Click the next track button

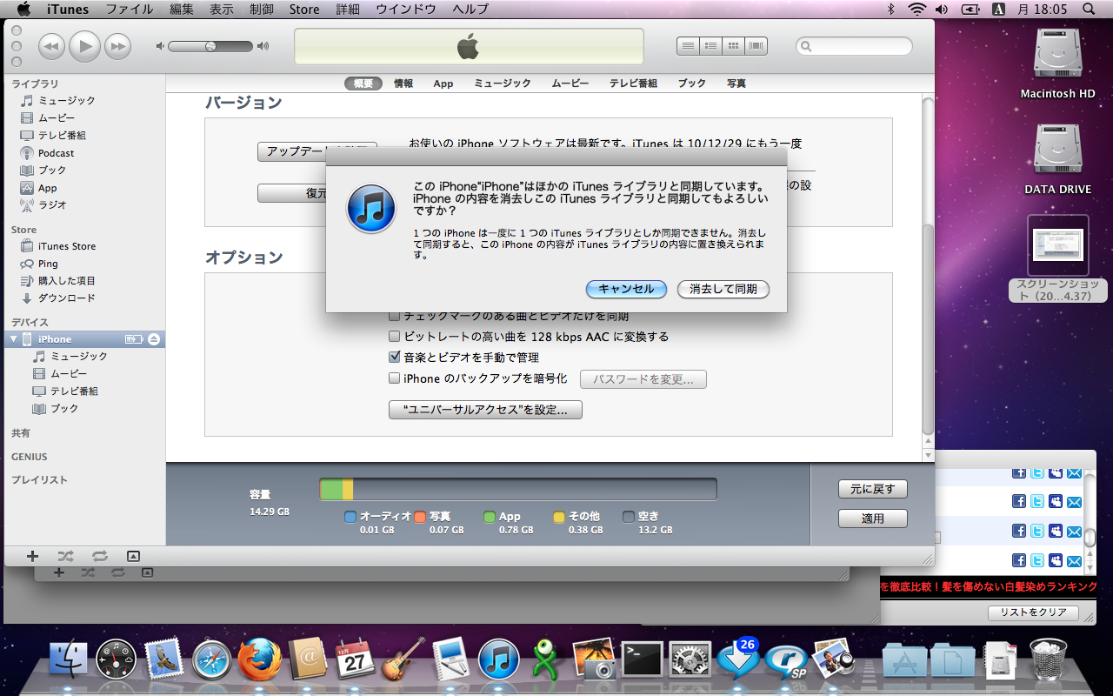coord(117,46)
